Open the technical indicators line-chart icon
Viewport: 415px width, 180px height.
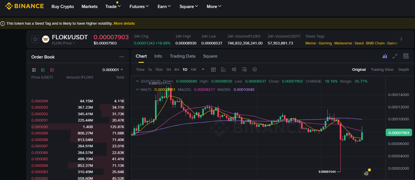(x=224, y=69)
